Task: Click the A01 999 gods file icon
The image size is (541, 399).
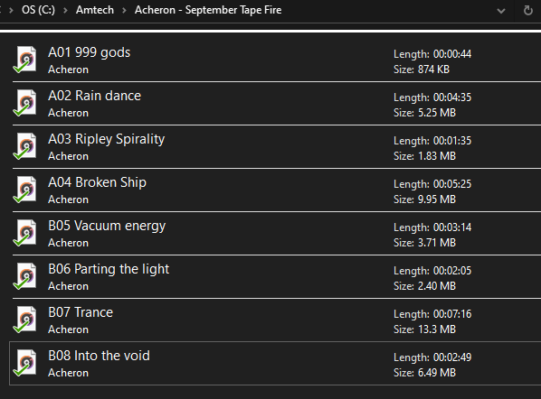Action: coord(24,60)
